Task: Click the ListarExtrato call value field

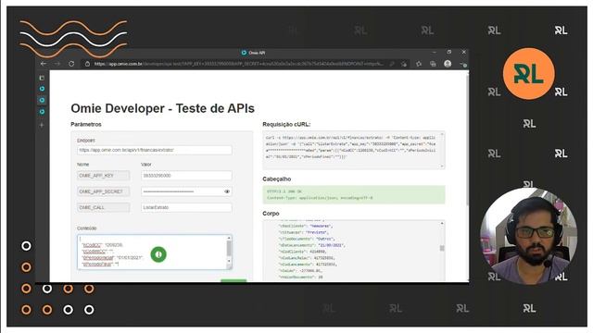Action: [186, 207]
